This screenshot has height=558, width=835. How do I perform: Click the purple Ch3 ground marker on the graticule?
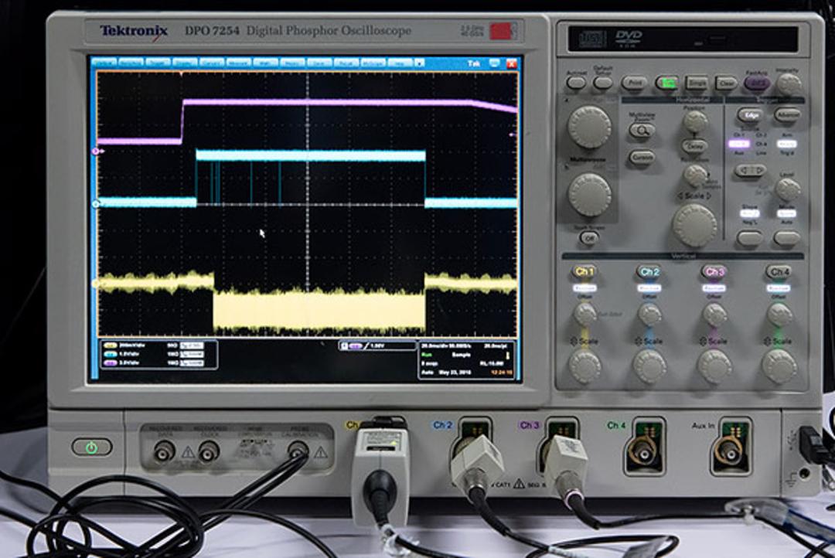coord(97,151)
